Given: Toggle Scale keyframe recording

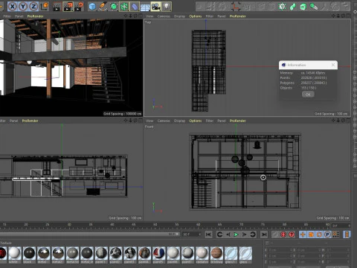Looking at the screenshot, I should point(311,234).
